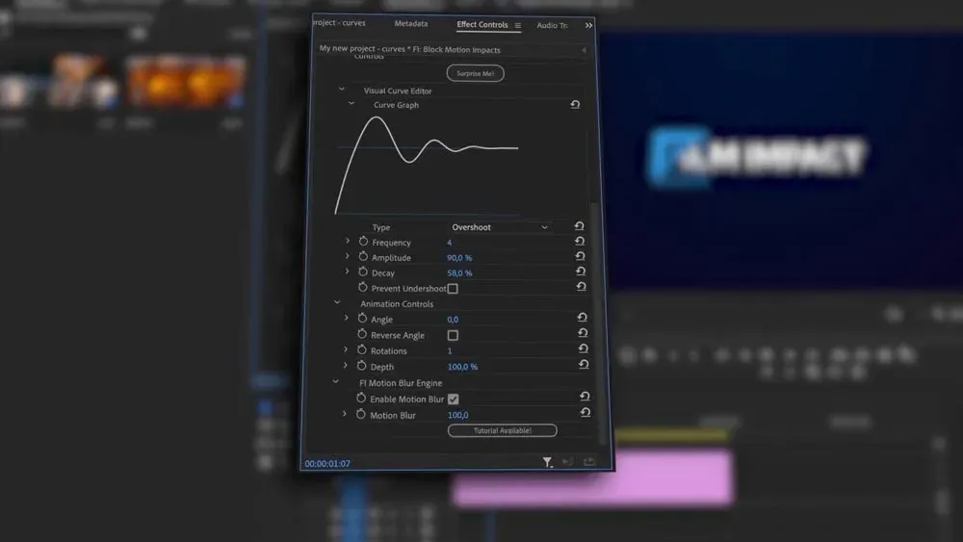Toggle the timeline view arrow beside clip name

coord(585,50)
